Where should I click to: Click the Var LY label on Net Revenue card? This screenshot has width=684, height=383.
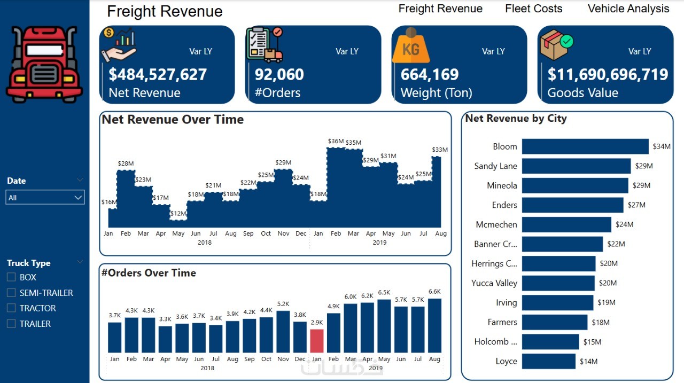[200, 51]
